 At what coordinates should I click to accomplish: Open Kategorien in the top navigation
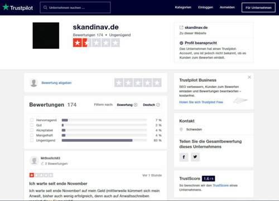(183, 7)
